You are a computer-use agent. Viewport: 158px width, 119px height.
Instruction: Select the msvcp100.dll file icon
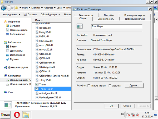click(37, 45)
